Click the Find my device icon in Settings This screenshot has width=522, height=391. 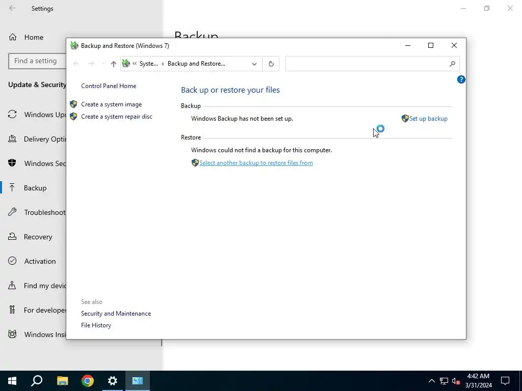(12, 285)
